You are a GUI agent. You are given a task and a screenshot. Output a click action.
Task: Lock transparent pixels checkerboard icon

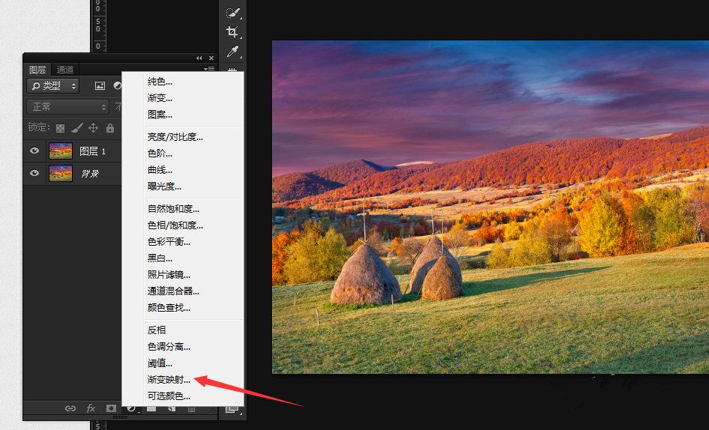[60, 128]
